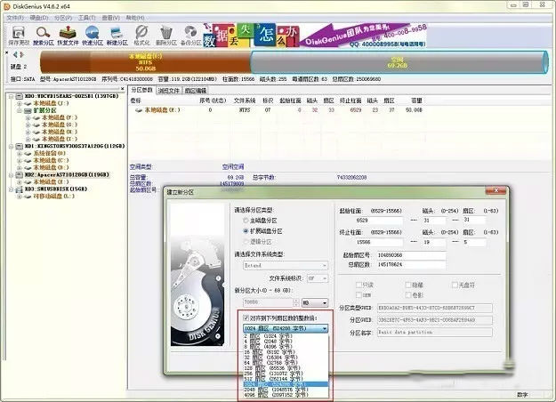Open the 硬盘(D) menu

[x=39, y=18]
